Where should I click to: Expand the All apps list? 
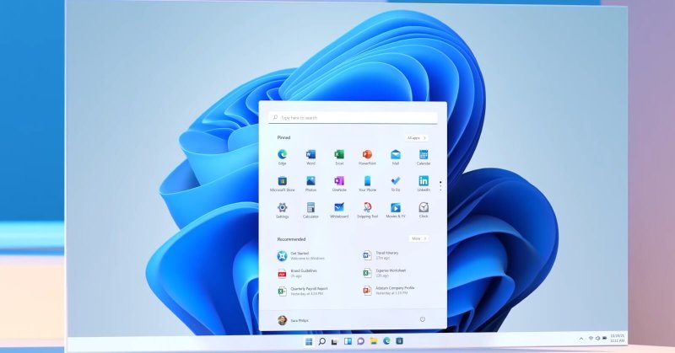[416, 138]
